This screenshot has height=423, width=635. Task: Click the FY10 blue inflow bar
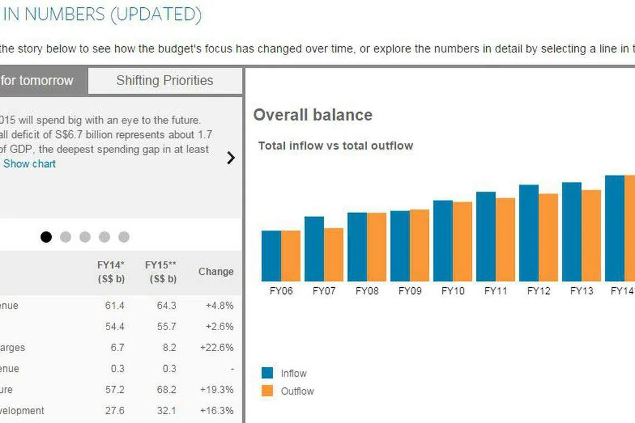click(443, 241)
